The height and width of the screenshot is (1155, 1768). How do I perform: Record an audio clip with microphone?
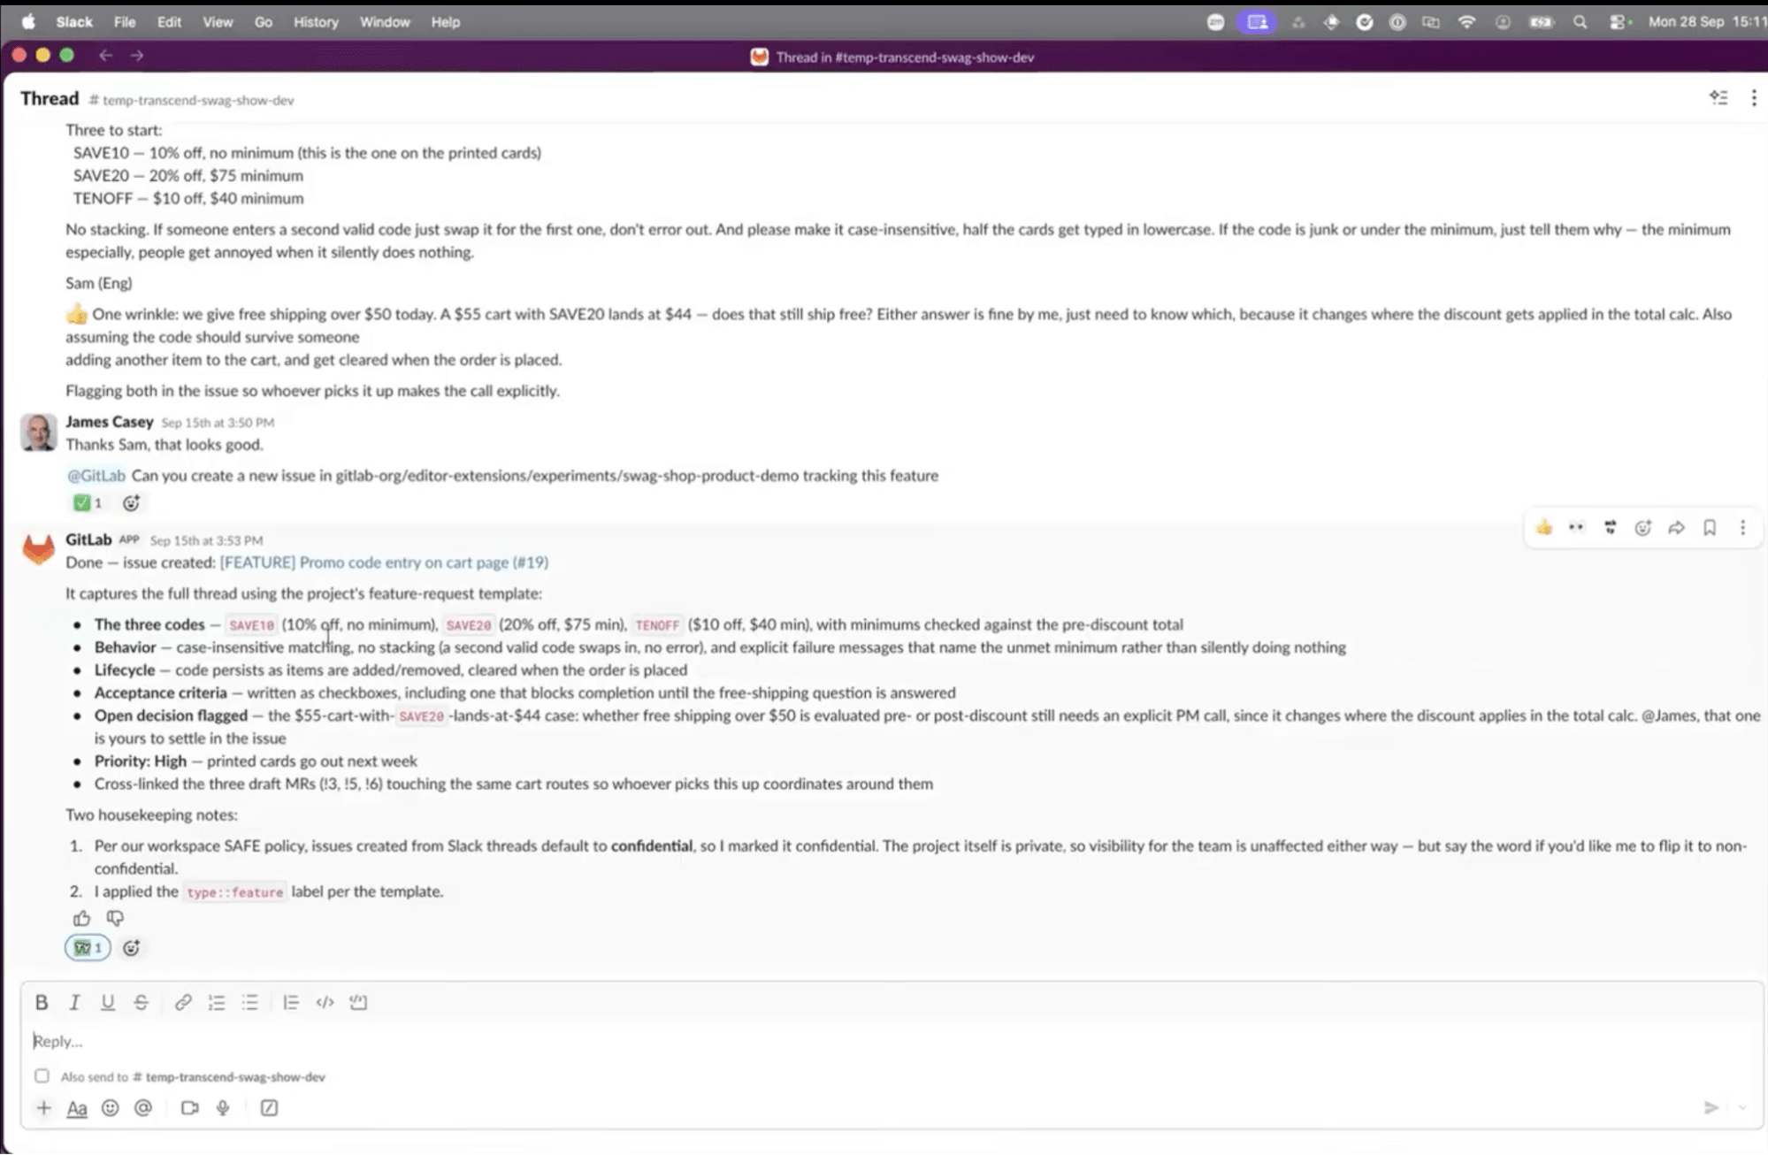223,1108
